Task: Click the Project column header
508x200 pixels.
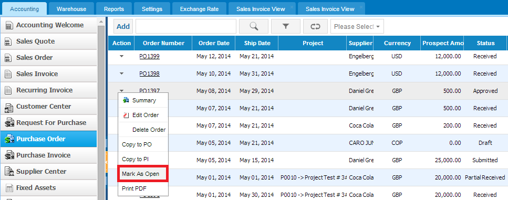Action: pyautogui.click(x=313, y=43)
